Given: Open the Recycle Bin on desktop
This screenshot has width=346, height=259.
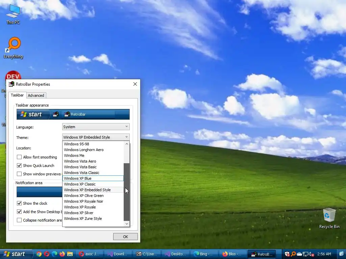Looking at the screenshot, I should pyautogui.click(x=329, y=218).
